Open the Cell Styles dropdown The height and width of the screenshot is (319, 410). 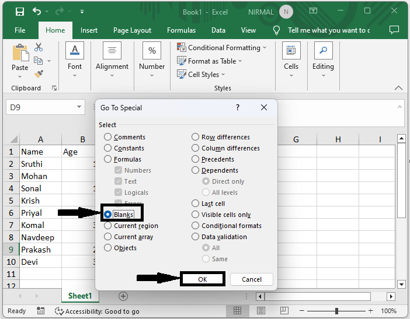coord(201,75)
